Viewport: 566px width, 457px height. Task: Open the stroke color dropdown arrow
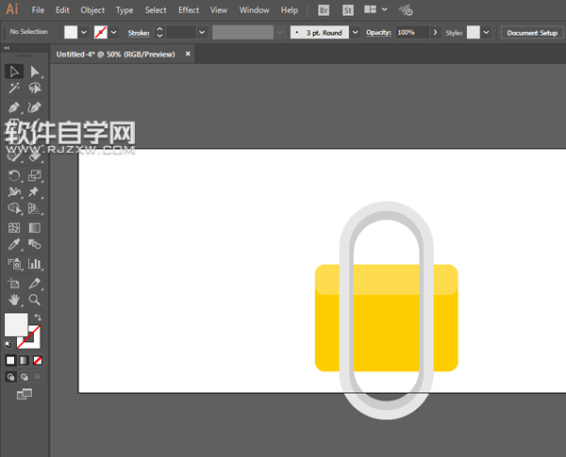click(114, 32)
